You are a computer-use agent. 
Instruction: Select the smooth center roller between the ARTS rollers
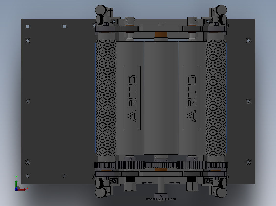click(x=161, y=98)
